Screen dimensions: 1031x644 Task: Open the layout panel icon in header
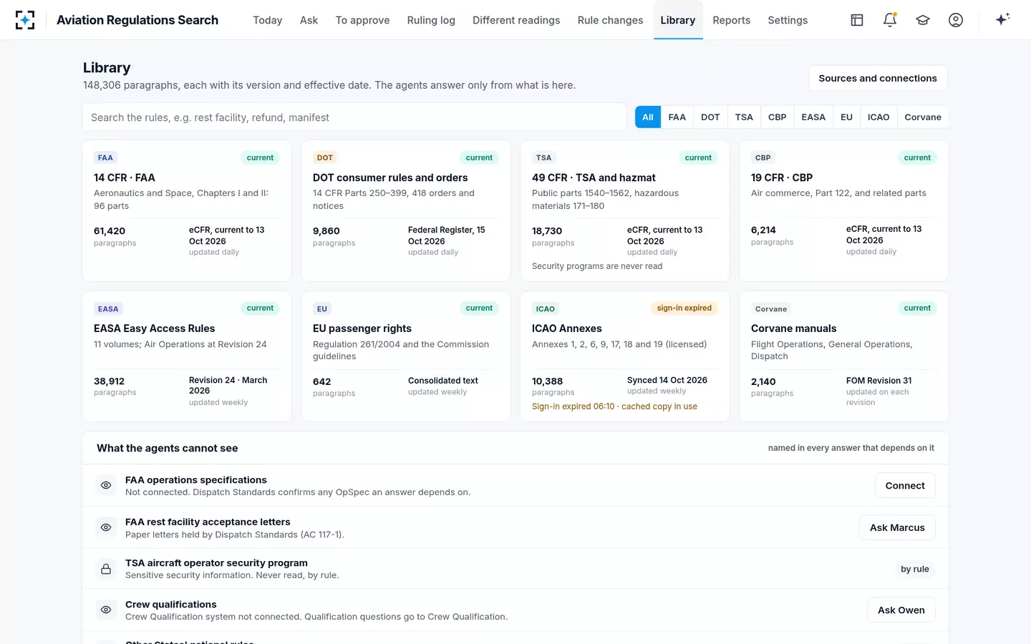(857, 20)
